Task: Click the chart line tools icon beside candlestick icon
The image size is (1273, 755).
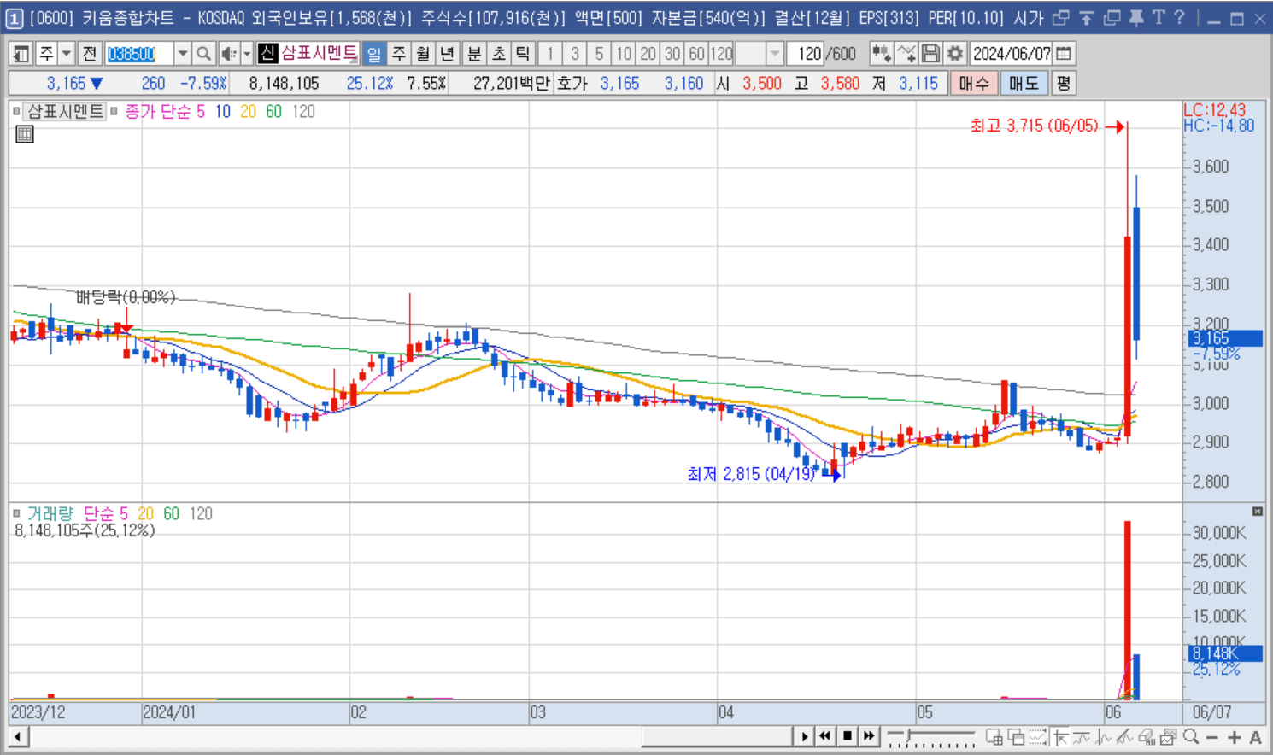Action: click(906, 54)
